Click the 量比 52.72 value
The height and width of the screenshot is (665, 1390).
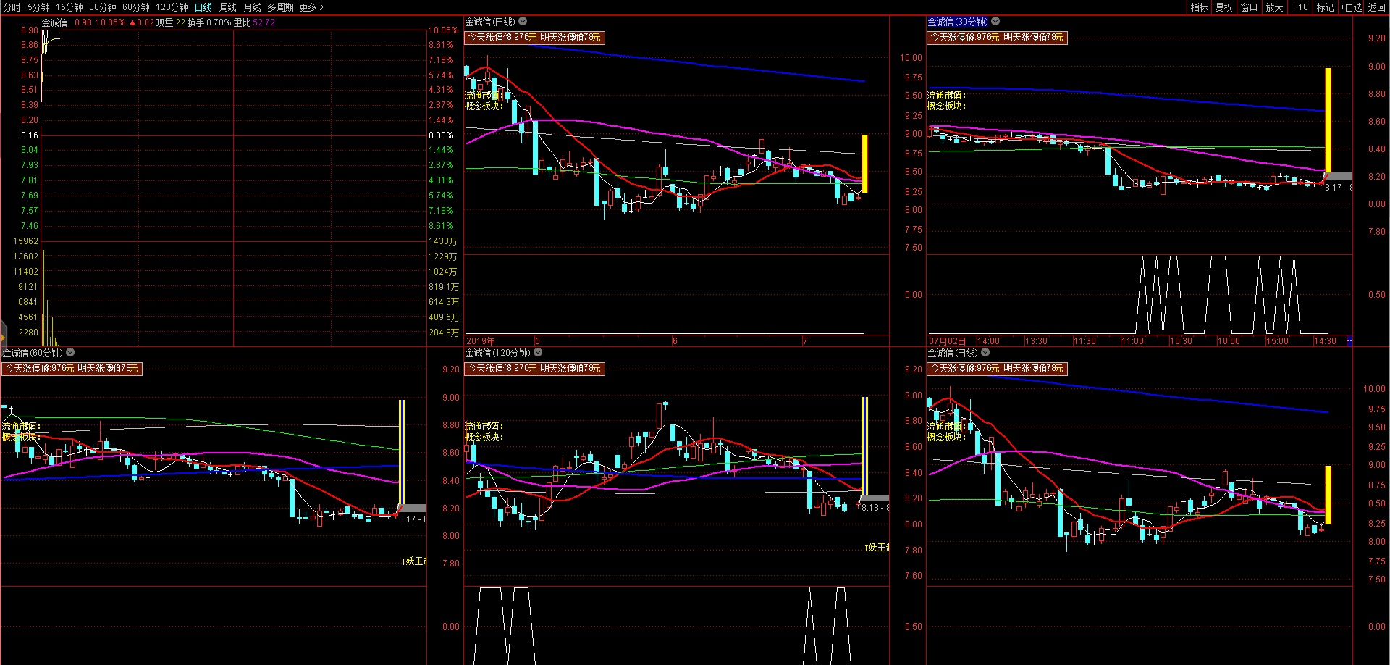coord(254,22)
